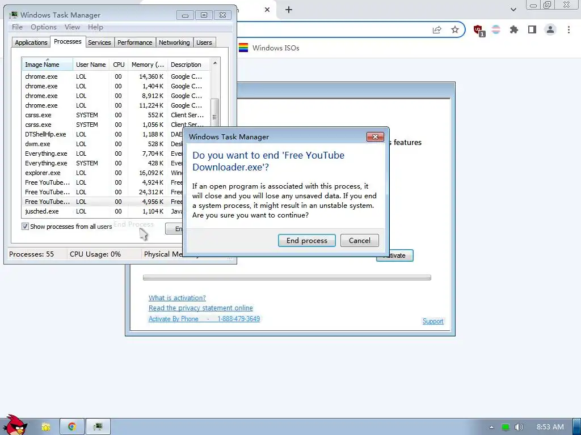Sort processes by Memory column

(148, 65)
